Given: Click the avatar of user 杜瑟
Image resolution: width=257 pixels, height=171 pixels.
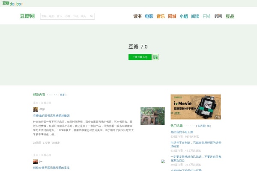Looking at the screenshot, I should (36, 109).
